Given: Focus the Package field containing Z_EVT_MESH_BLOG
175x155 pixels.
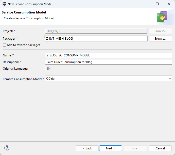Looking at the screenshot, I should 96,39.
